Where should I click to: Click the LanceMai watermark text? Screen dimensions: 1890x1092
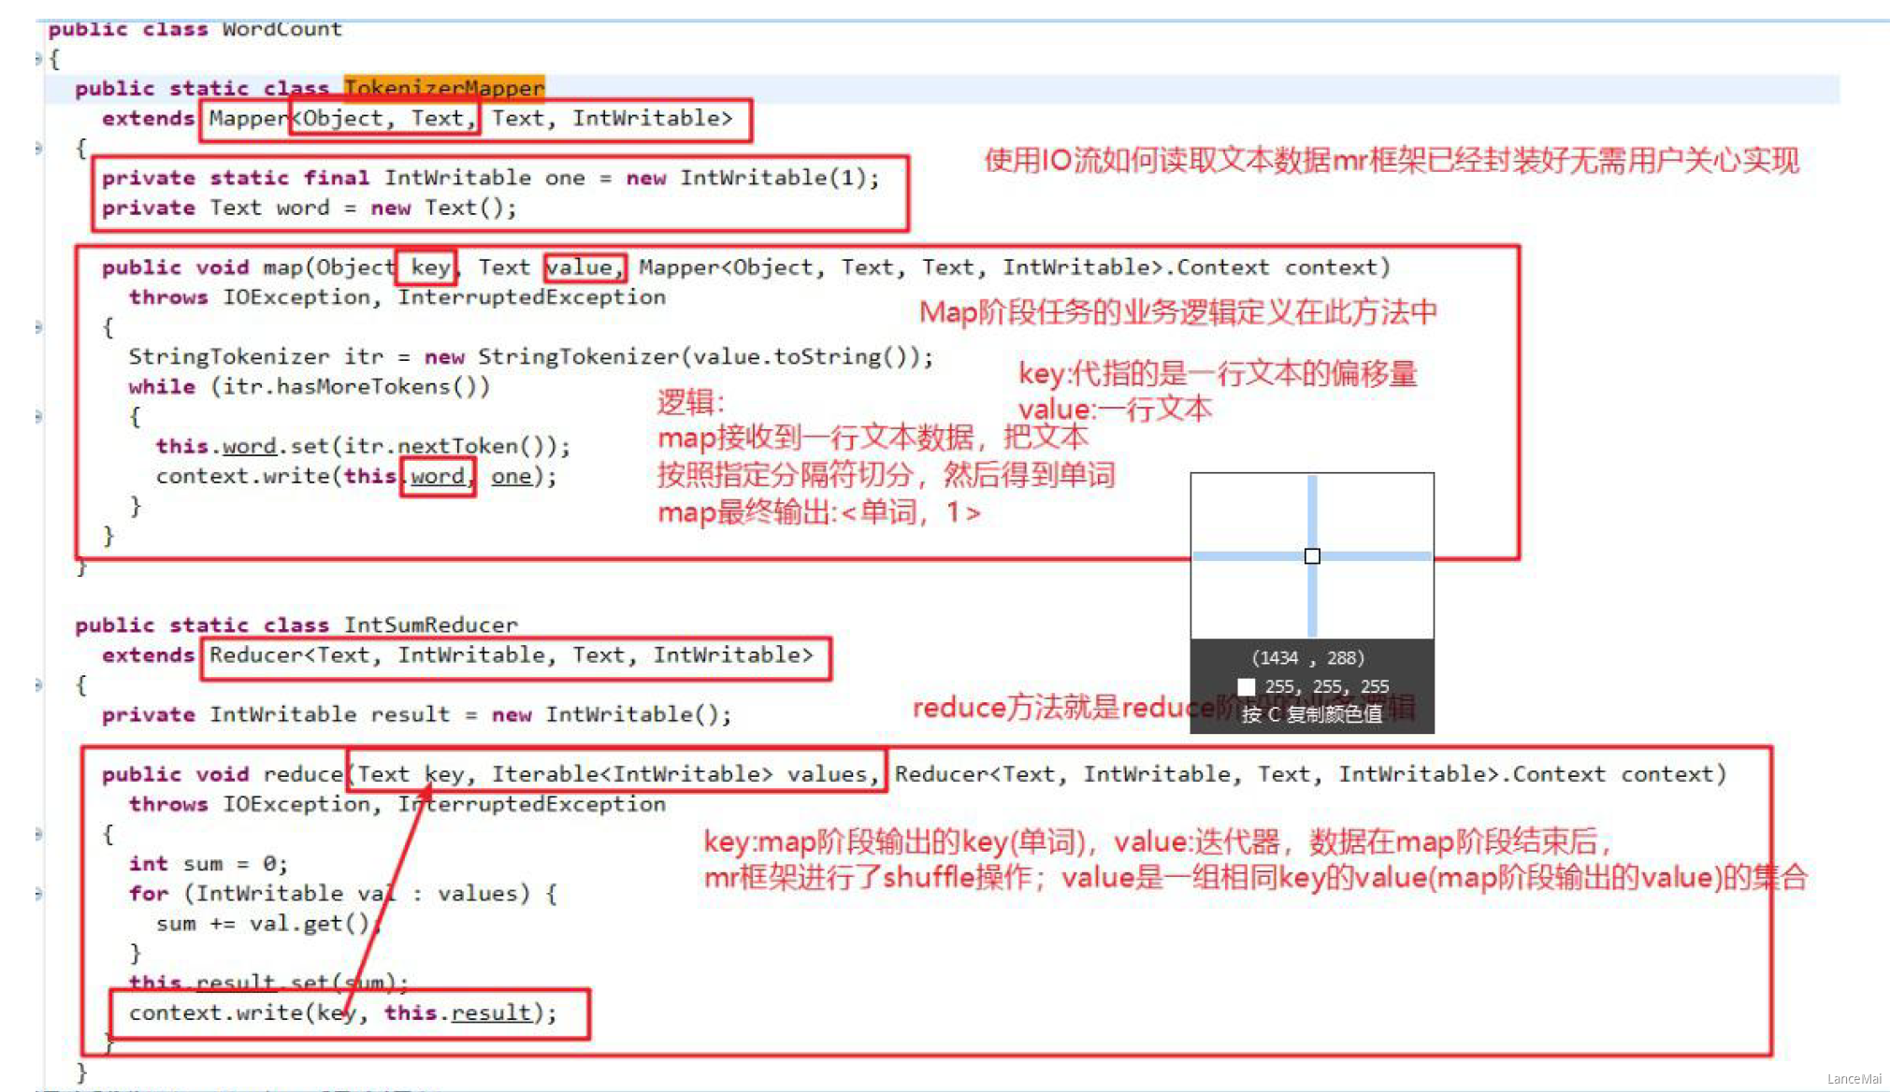coord(1854,1079)
